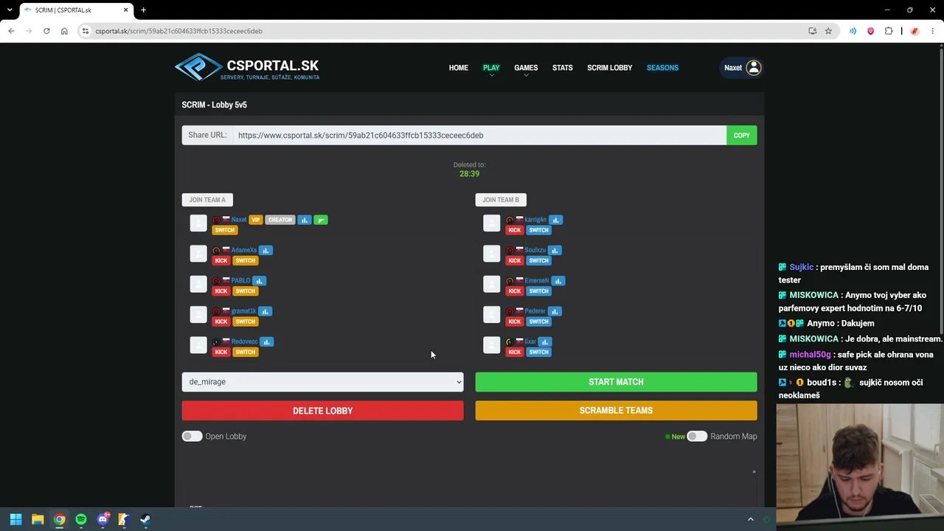
Task: Open the de_mirage map dropdown
Action: click(x=323, y=382)
